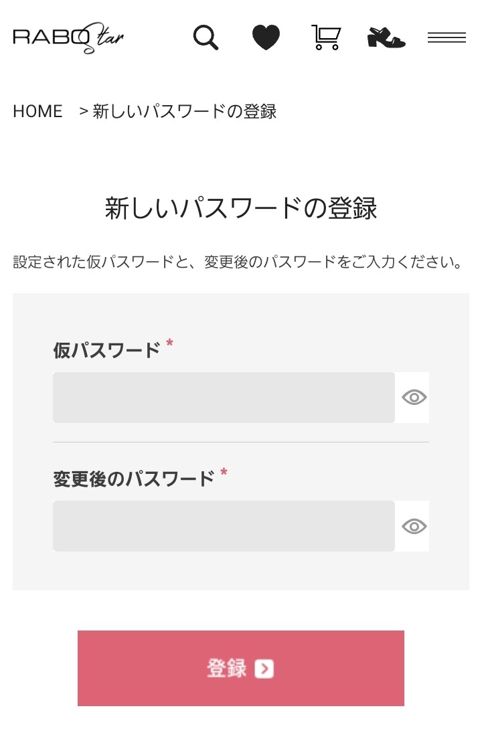Open the hamburger menu
The height and width of the screenshot is (753, 482).
click(x=447, y=37)
